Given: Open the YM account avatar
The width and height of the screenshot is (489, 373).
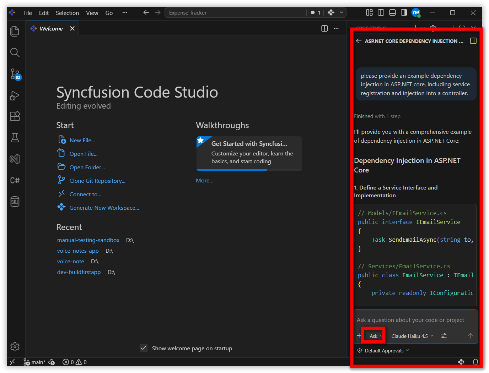Looking at the screenshot, I should pos(416,13).
